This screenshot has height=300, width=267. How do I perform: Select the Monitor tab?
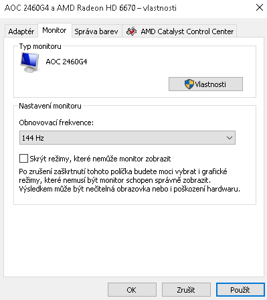coord(54,30)
